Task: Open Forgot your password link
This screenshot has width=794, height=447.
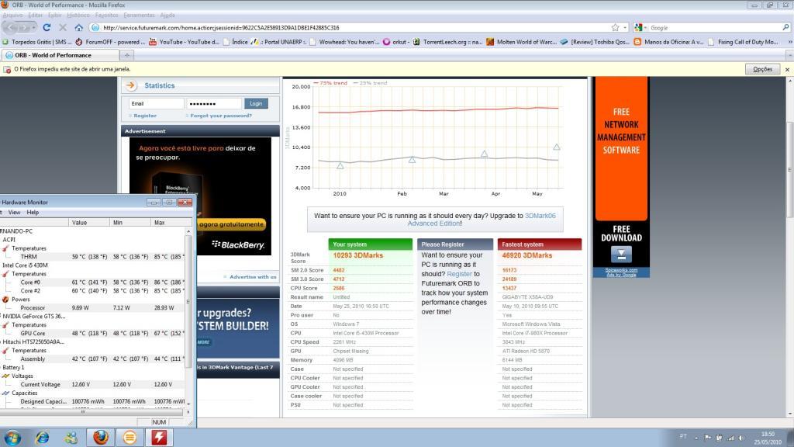Action: pos(221,116)
